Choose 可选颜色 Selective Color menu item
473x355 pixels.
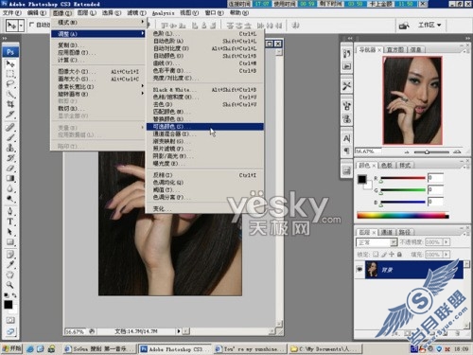pyautogui.click(x=204, y=127)
